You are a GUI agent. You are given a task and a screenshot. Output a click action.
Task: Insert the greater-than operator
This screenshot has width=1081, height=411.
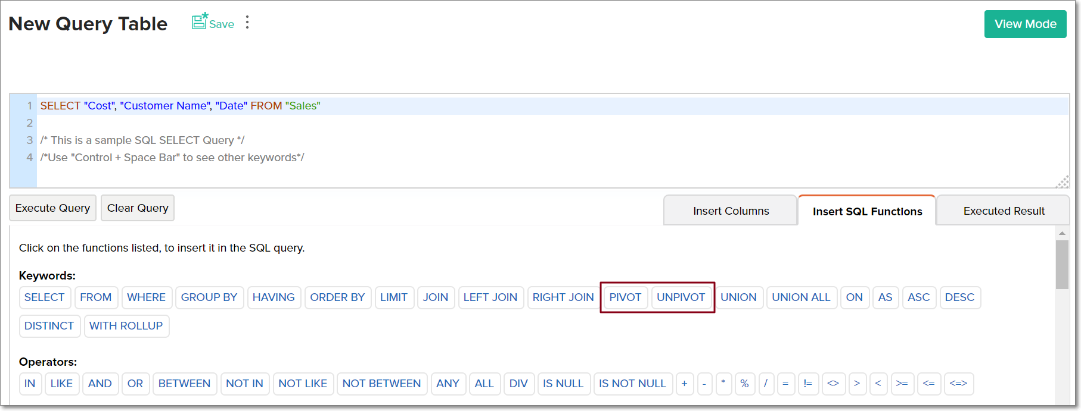(858, 384)
